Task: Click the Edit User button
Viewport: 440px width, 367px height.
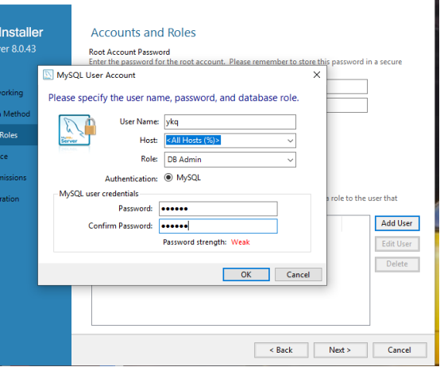Action: pyautogui.click(x=397, y=244)
